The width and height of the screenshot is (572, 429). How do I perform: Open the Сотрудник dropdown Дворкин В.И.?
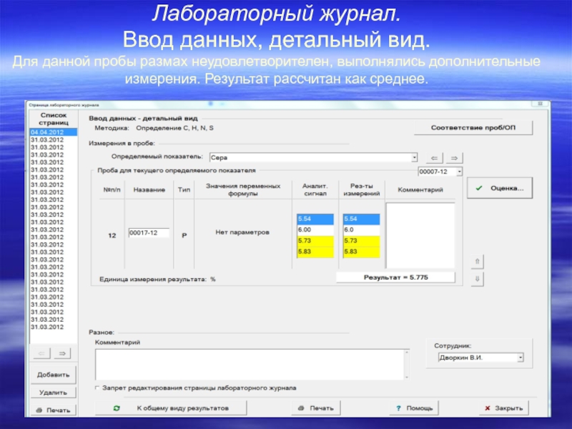[521, 357]
